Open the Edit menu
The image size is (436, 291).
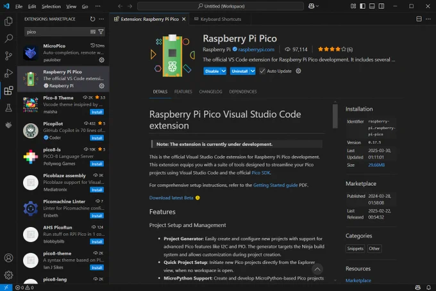click(x=32, y=6)
